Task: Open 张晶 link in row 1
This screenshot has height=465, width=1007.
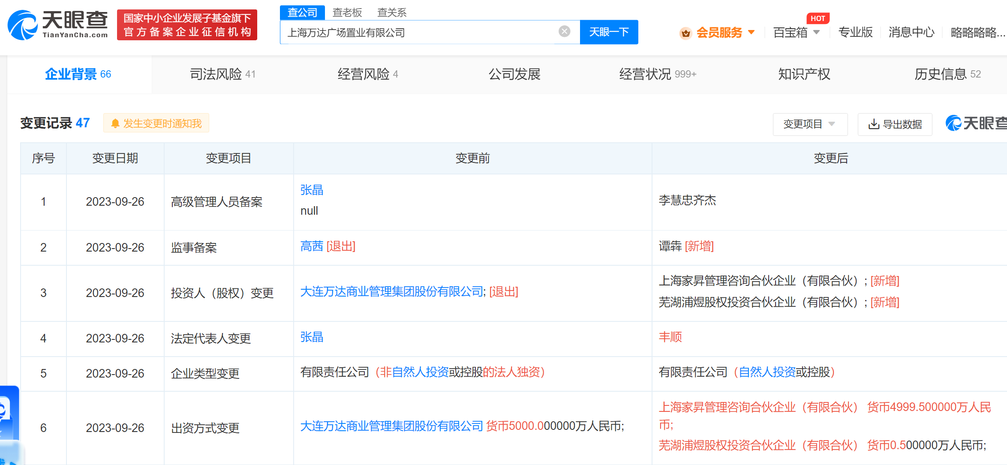Action: click(x=312, y=190)
